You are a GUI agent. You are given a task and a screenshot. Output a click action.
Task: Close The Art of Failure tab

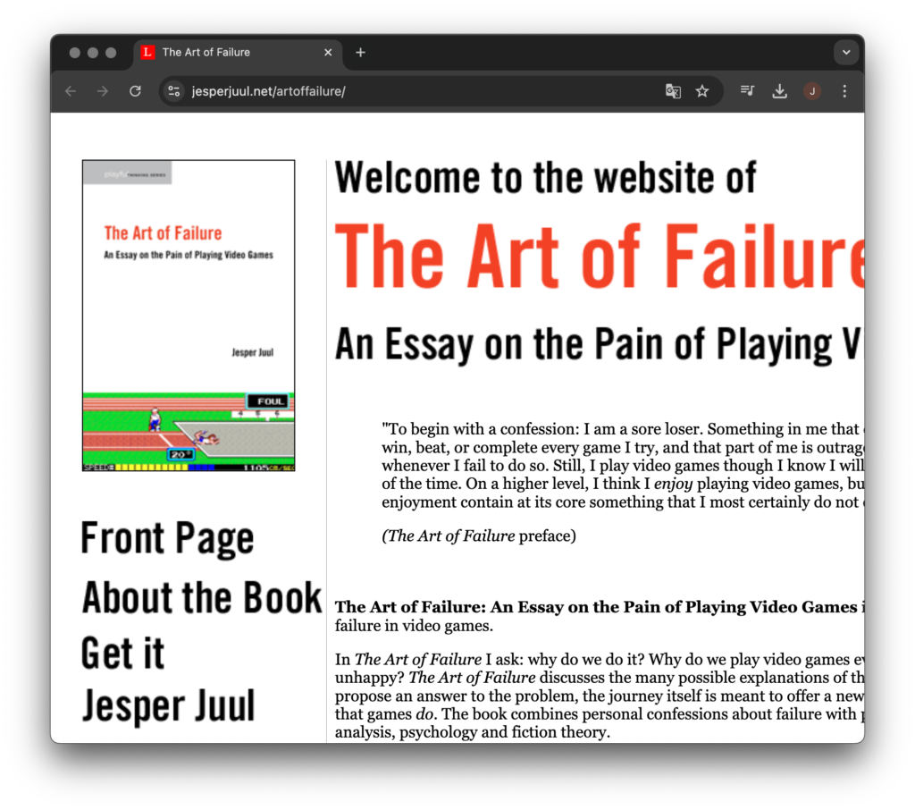coord(328,53)
